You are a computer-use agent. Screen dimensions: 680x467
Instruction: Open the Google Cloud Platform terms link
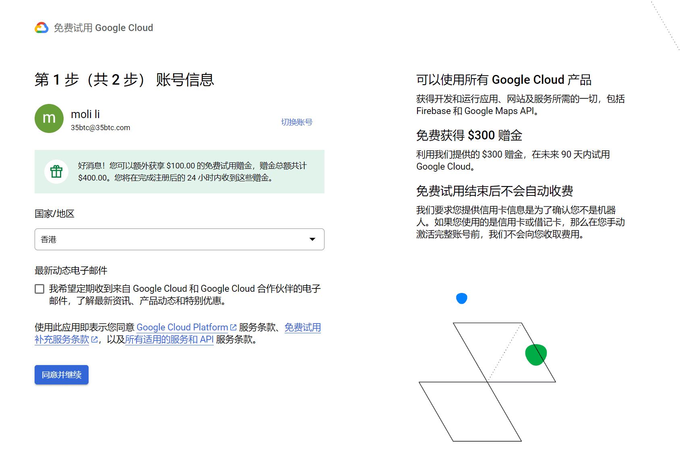[182, 327]
